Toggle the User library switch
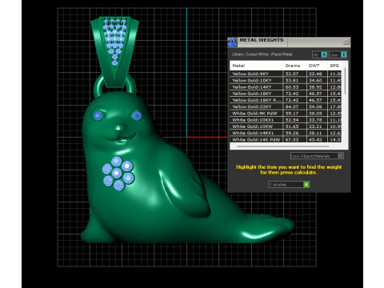Viewport: 384px width, 288px height. (344, 54)
